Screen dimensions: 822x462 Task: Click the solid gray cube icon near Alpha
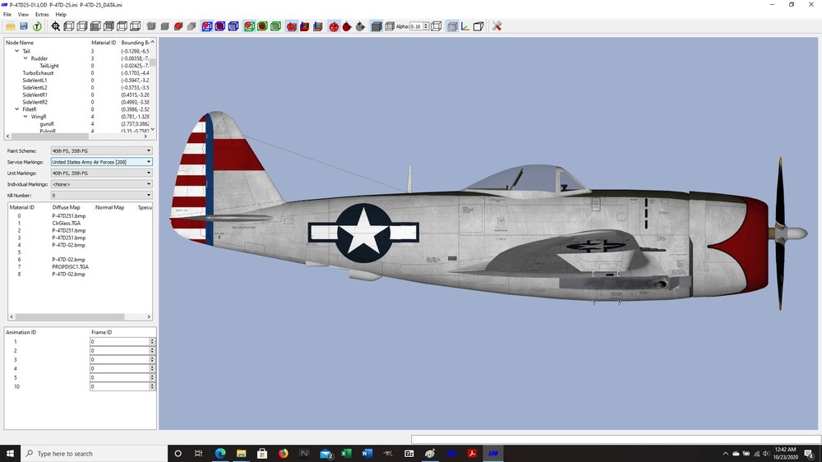pyautogui.click(x=376, y=26)
